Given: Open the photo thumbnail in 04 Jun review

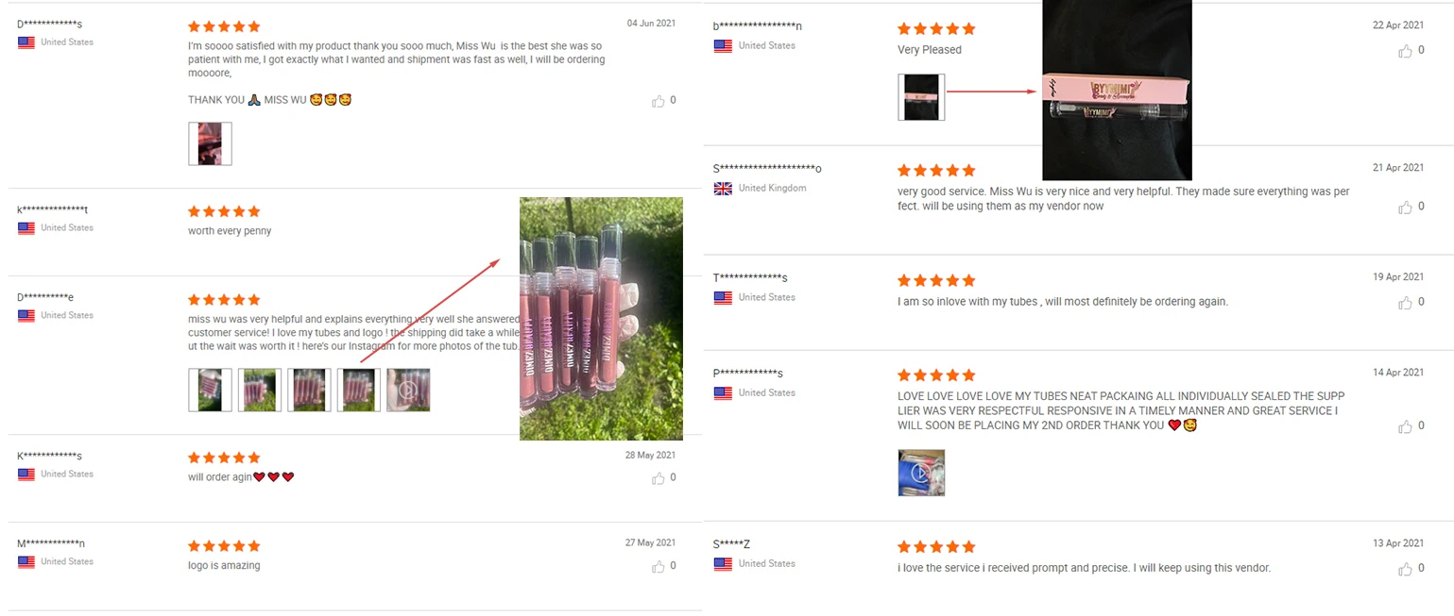Looking at the screenshot, I should pos(210,143).
